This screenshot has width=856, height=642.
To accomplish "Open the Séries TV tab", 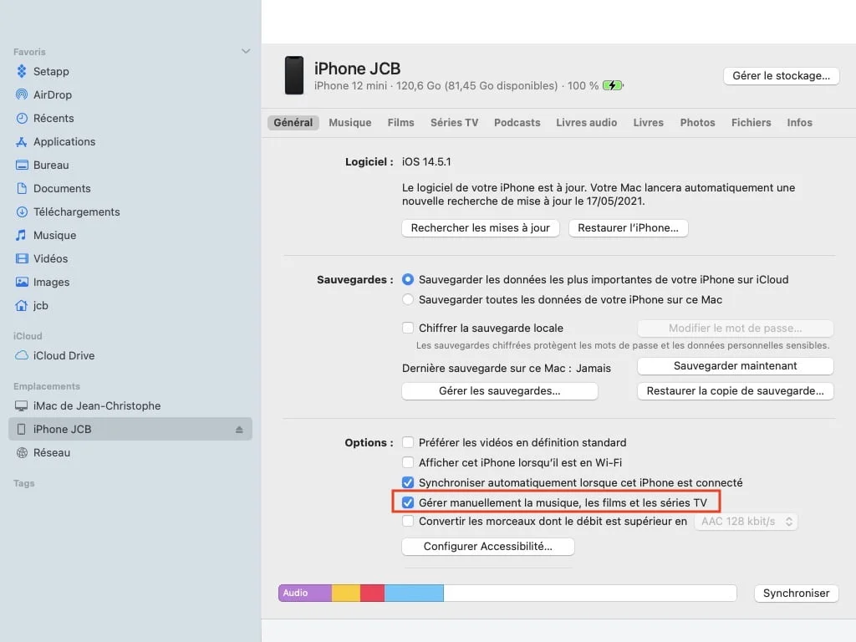I will 454,123.
